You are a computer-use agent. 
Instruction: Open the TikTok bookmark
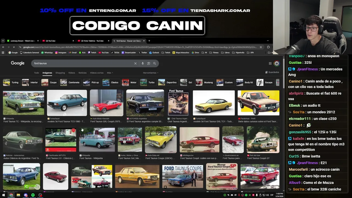tap(115, 53)
